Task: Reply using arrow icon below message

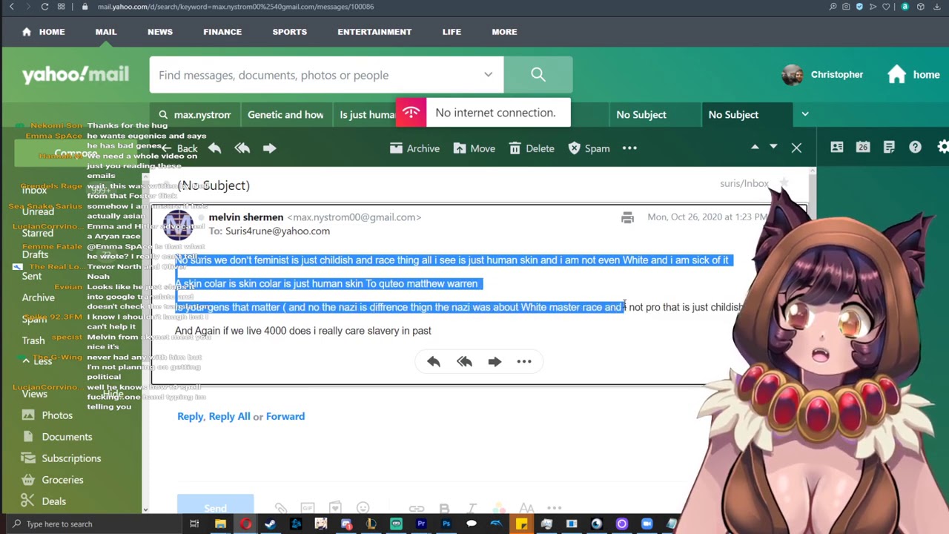Action: [x=434, y=361]
